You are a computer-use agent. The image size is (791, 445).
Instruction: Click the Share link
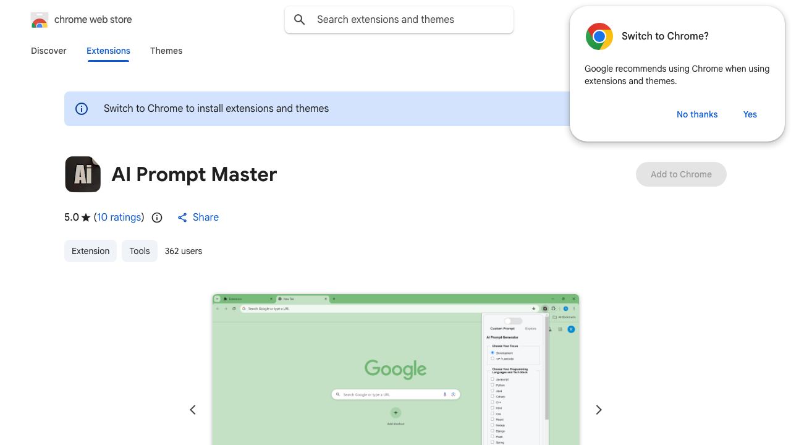point(198,217)
